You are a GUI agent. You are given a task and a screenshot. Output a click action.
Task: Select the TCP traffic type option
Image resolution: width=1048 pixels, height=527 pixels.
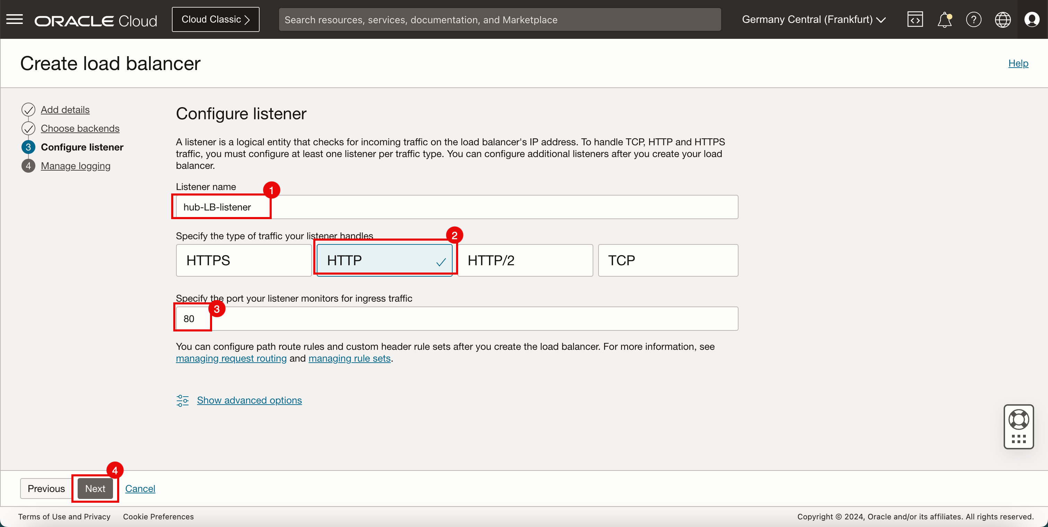[666, 259]
